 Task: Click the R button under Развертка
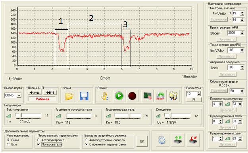point(194,100)
